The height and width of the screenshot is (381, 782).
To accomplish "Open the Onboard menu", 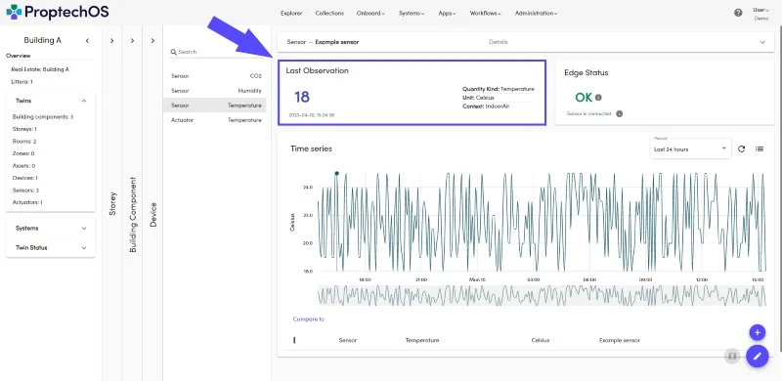I will point(370,14).
